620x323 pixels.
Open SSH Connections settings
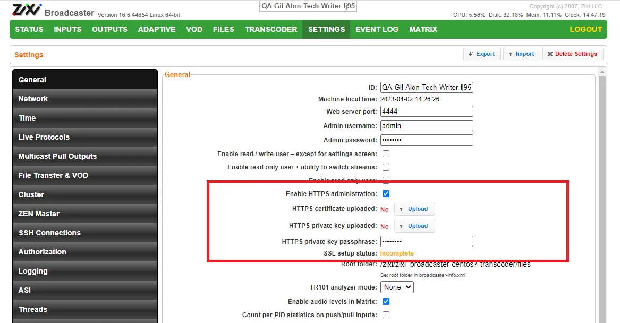tap(85, 233)
